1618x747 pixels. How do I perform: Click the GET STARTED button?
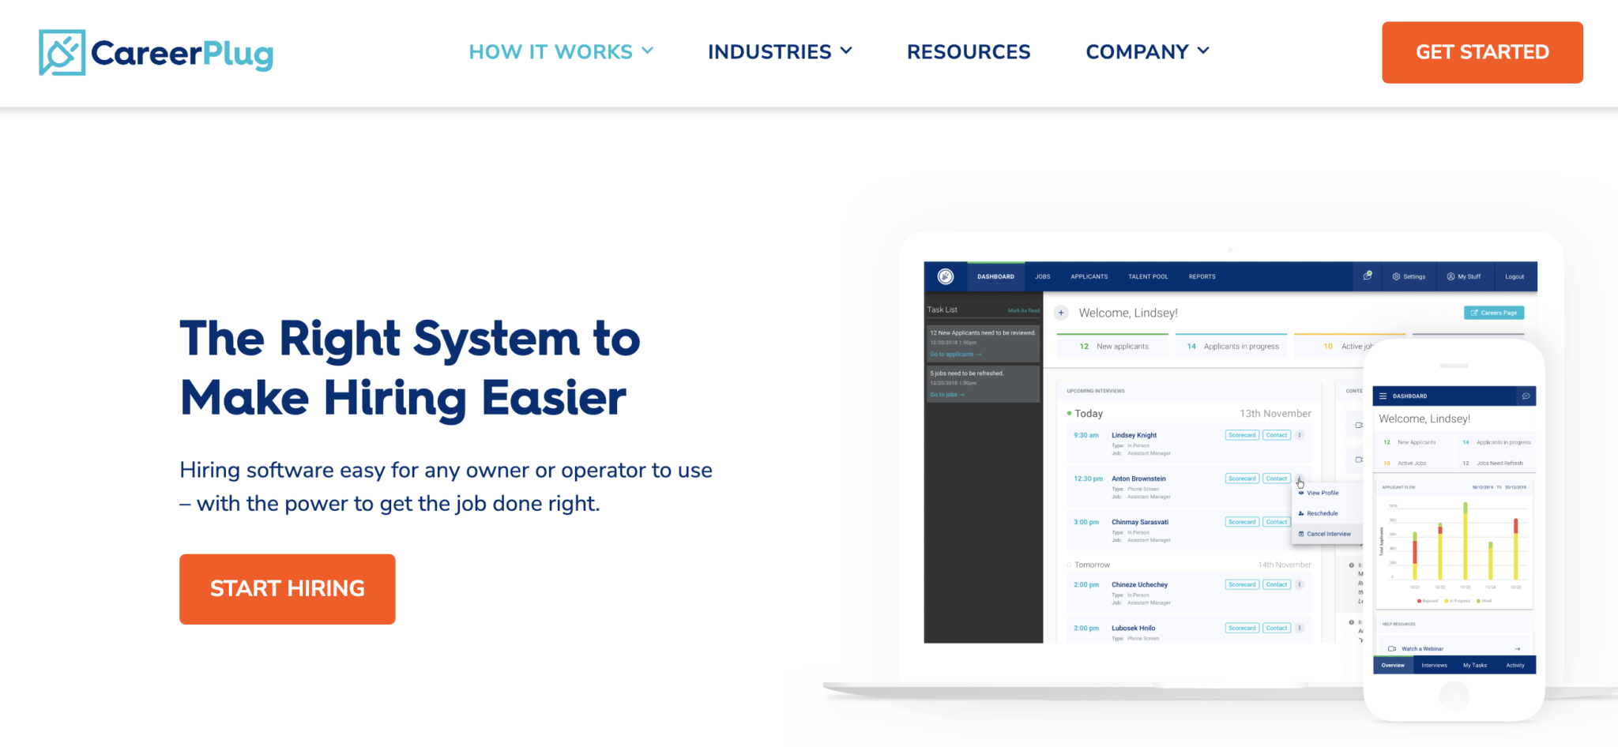(x=1481, y=52)
